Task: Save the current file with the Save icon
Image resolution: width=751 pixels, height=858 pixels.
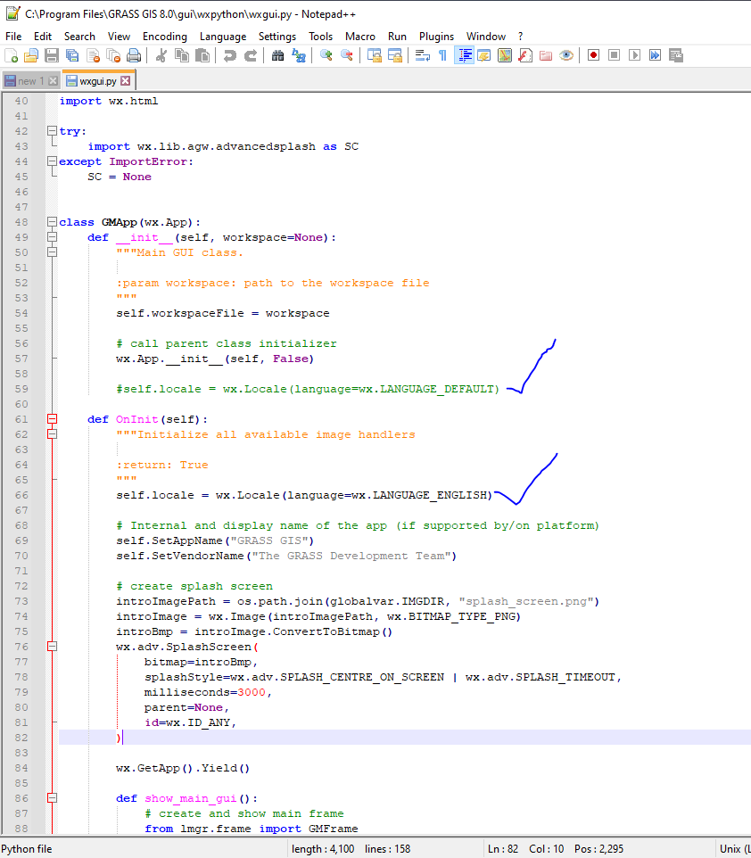Action: [x=52, y=55]
